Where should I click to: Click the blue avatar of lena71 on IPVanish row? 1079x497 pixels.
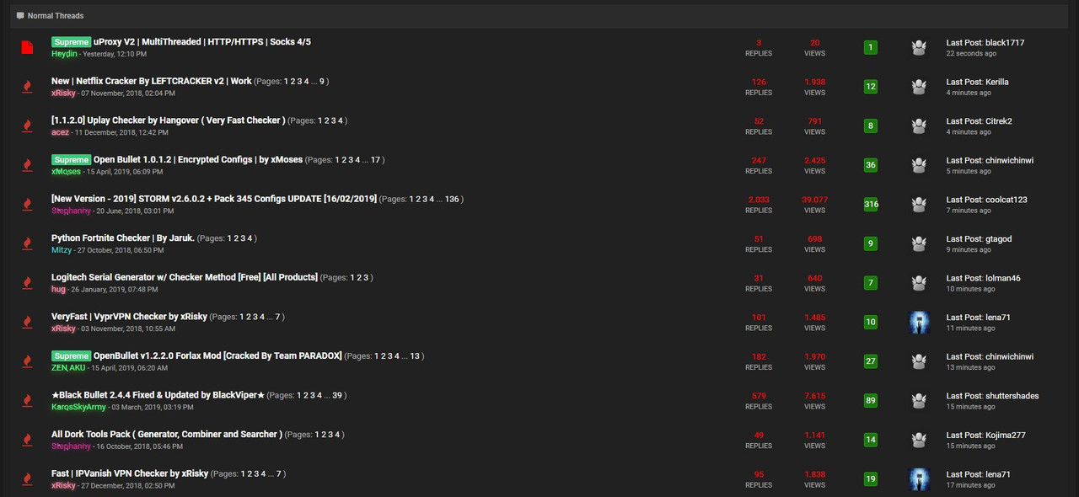[x=919, y=479]
